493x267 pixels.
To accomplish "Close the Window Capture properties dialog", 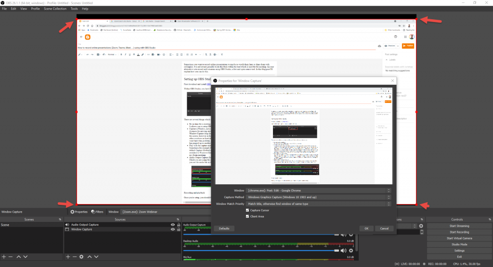I will tap(392, 81).
